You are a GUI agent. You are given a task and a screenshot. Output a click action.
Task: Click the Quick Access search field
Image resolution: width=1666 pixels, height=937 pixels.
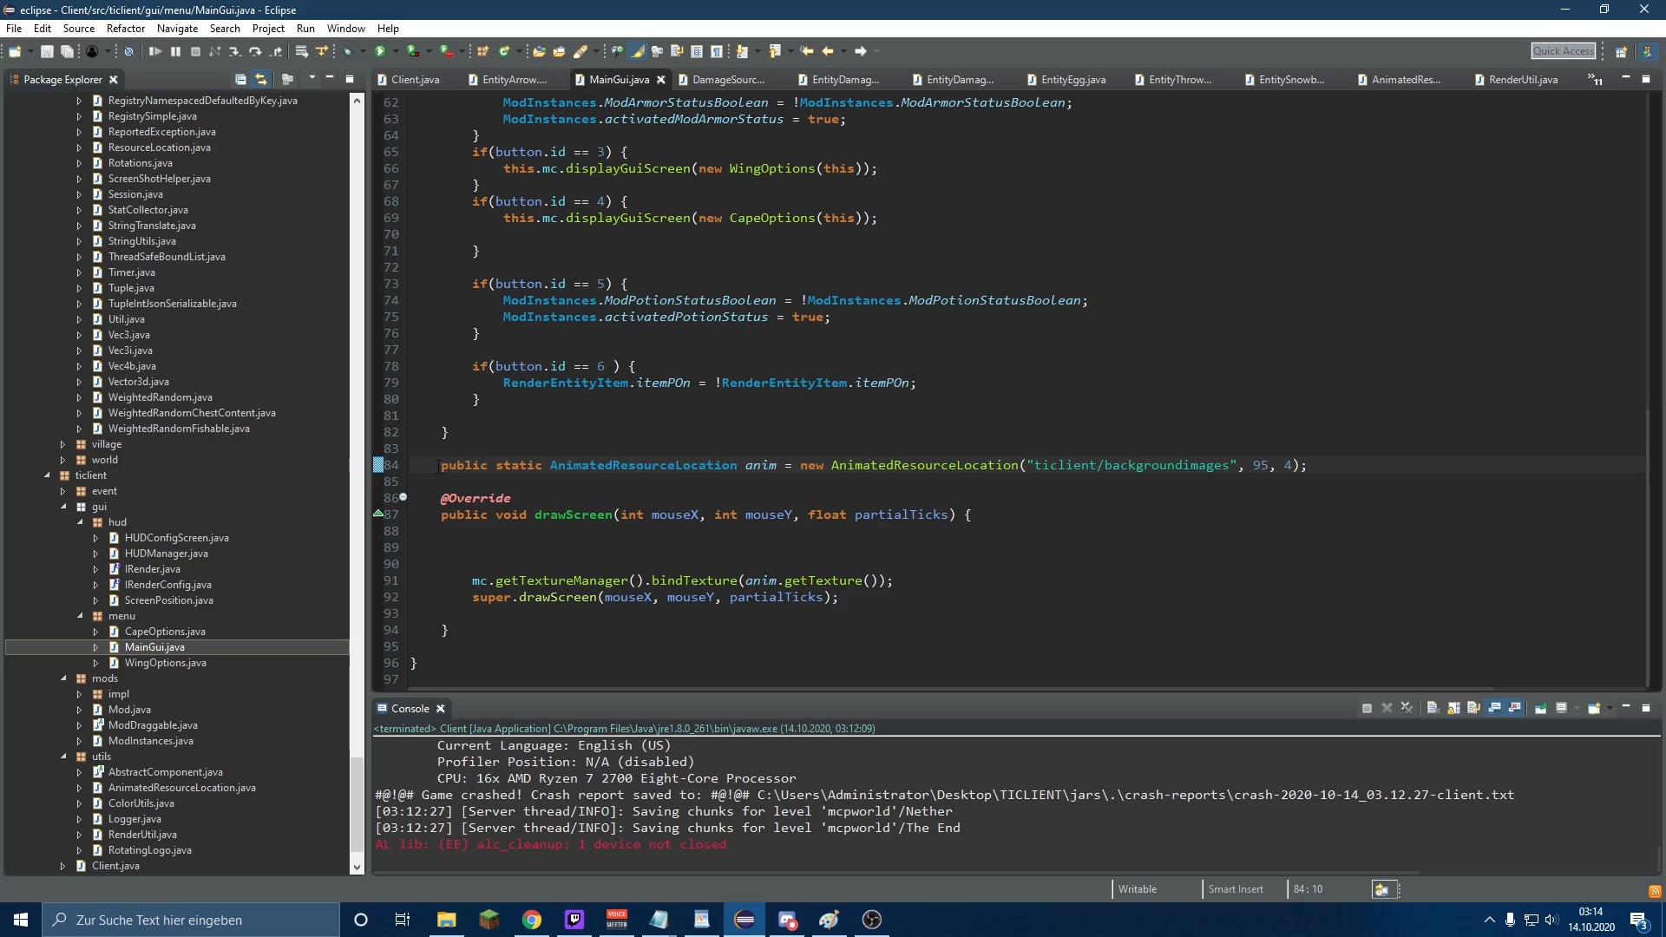pos(1563,51)
